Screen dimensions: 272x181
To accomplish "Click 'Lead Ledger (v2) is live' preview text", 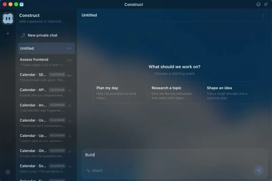I will pos(42,65).
